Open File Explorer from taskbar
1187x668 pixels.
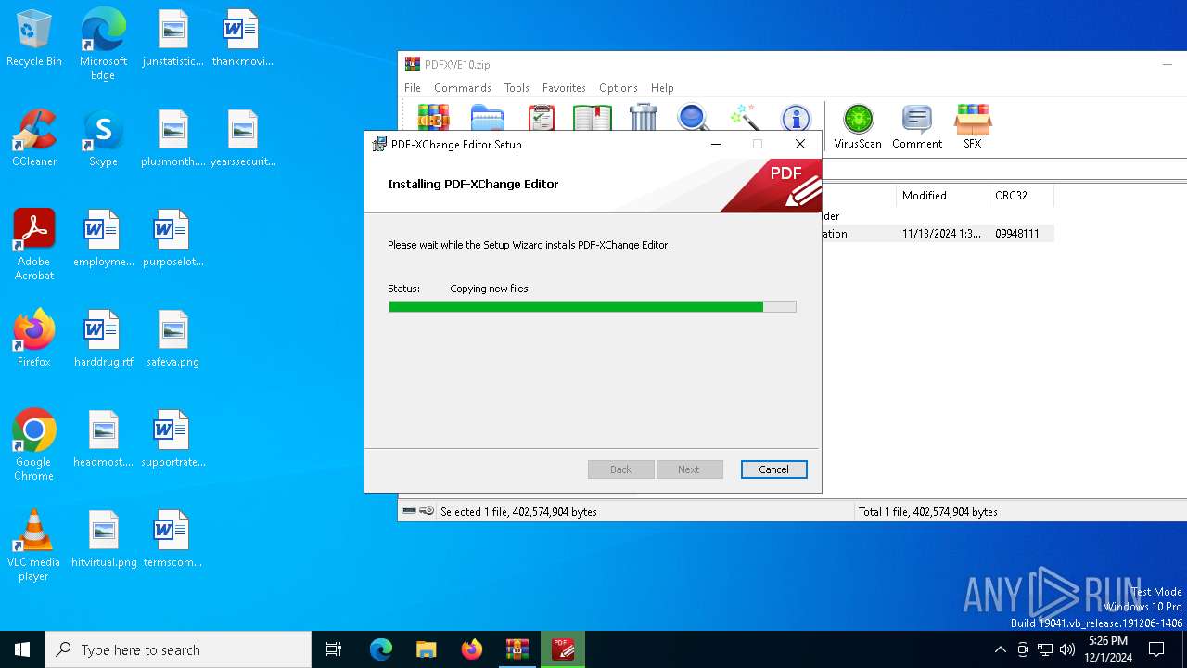click(427, 649)
